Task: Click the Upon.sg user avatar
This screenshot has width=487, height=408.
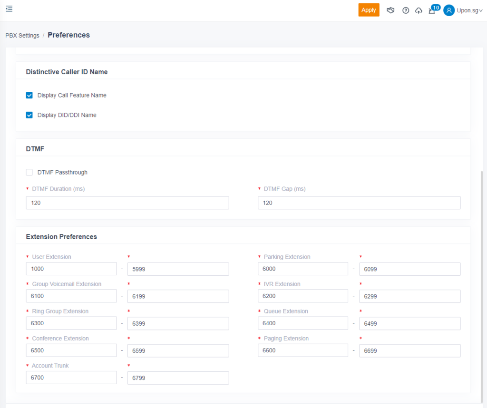Action: (448, 10)
